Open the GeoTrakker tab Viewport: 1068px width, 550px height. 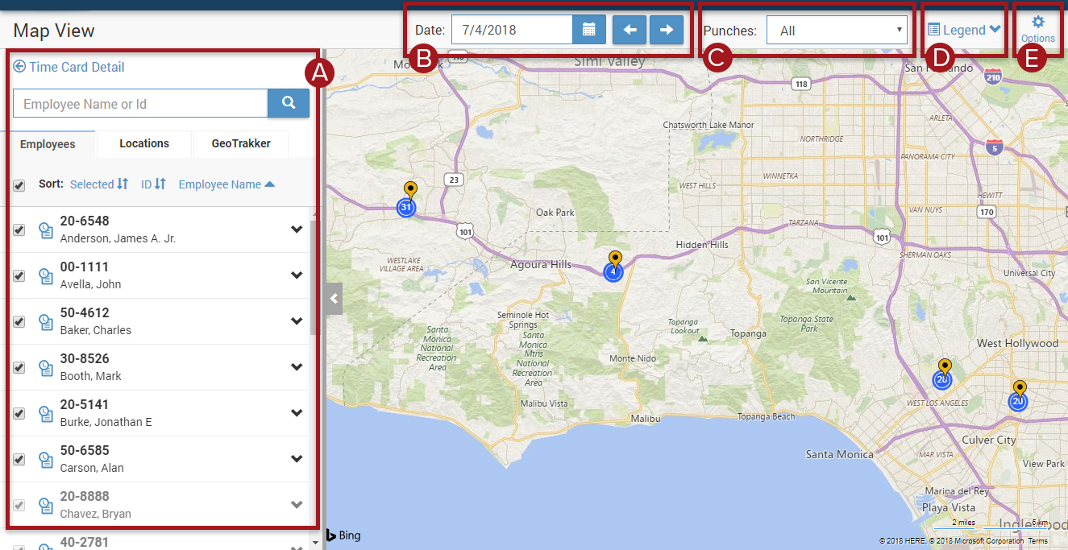coord(241,144)
